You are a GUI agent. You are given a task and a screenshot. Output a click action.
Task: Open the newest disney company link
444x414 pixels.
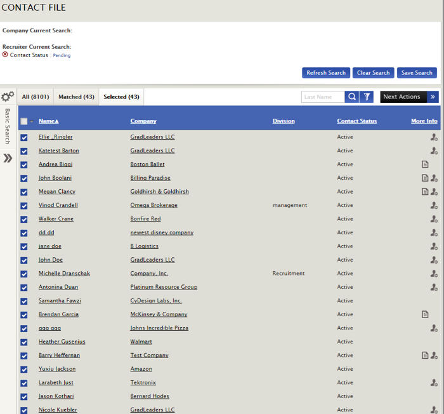pyautogui.click(x=162, y=232)
